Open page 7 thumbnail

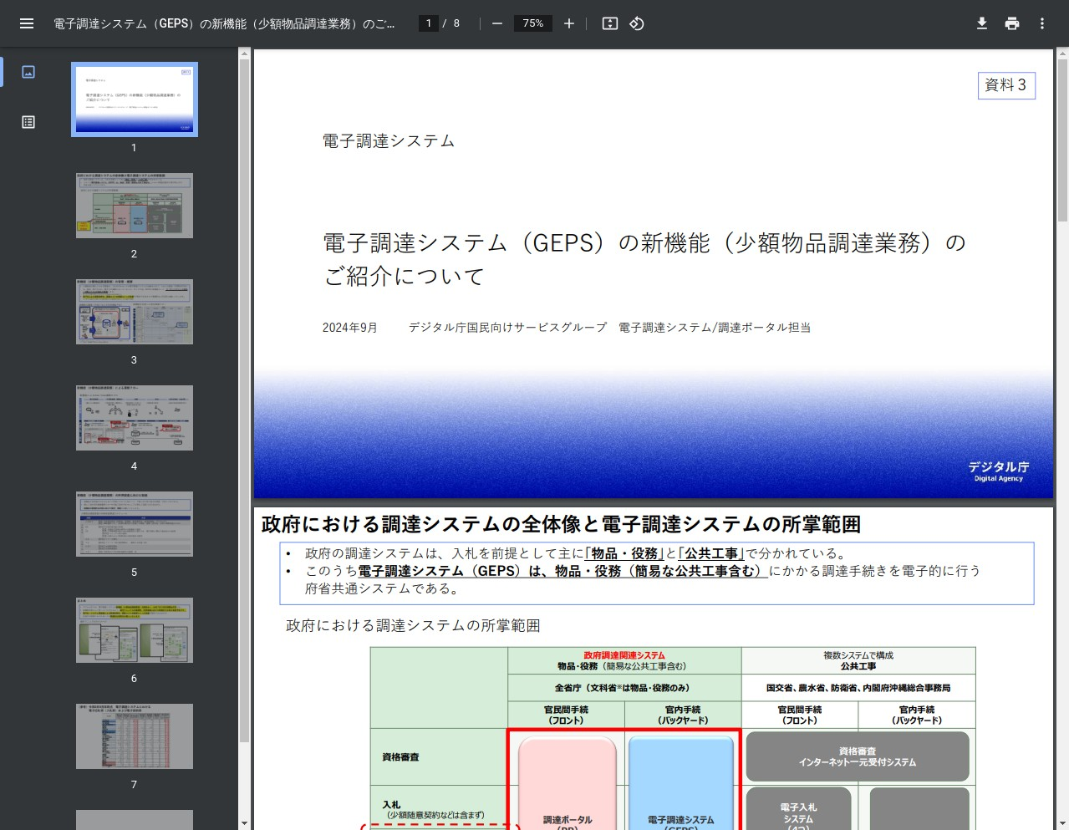click(135, 736)
